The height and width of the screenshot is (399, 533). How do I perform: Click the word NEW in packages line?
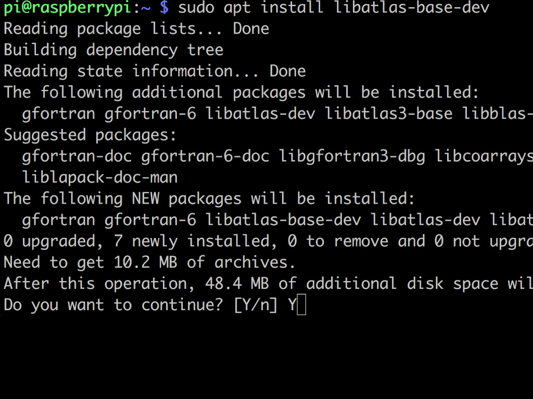click(x=146, y=198)
